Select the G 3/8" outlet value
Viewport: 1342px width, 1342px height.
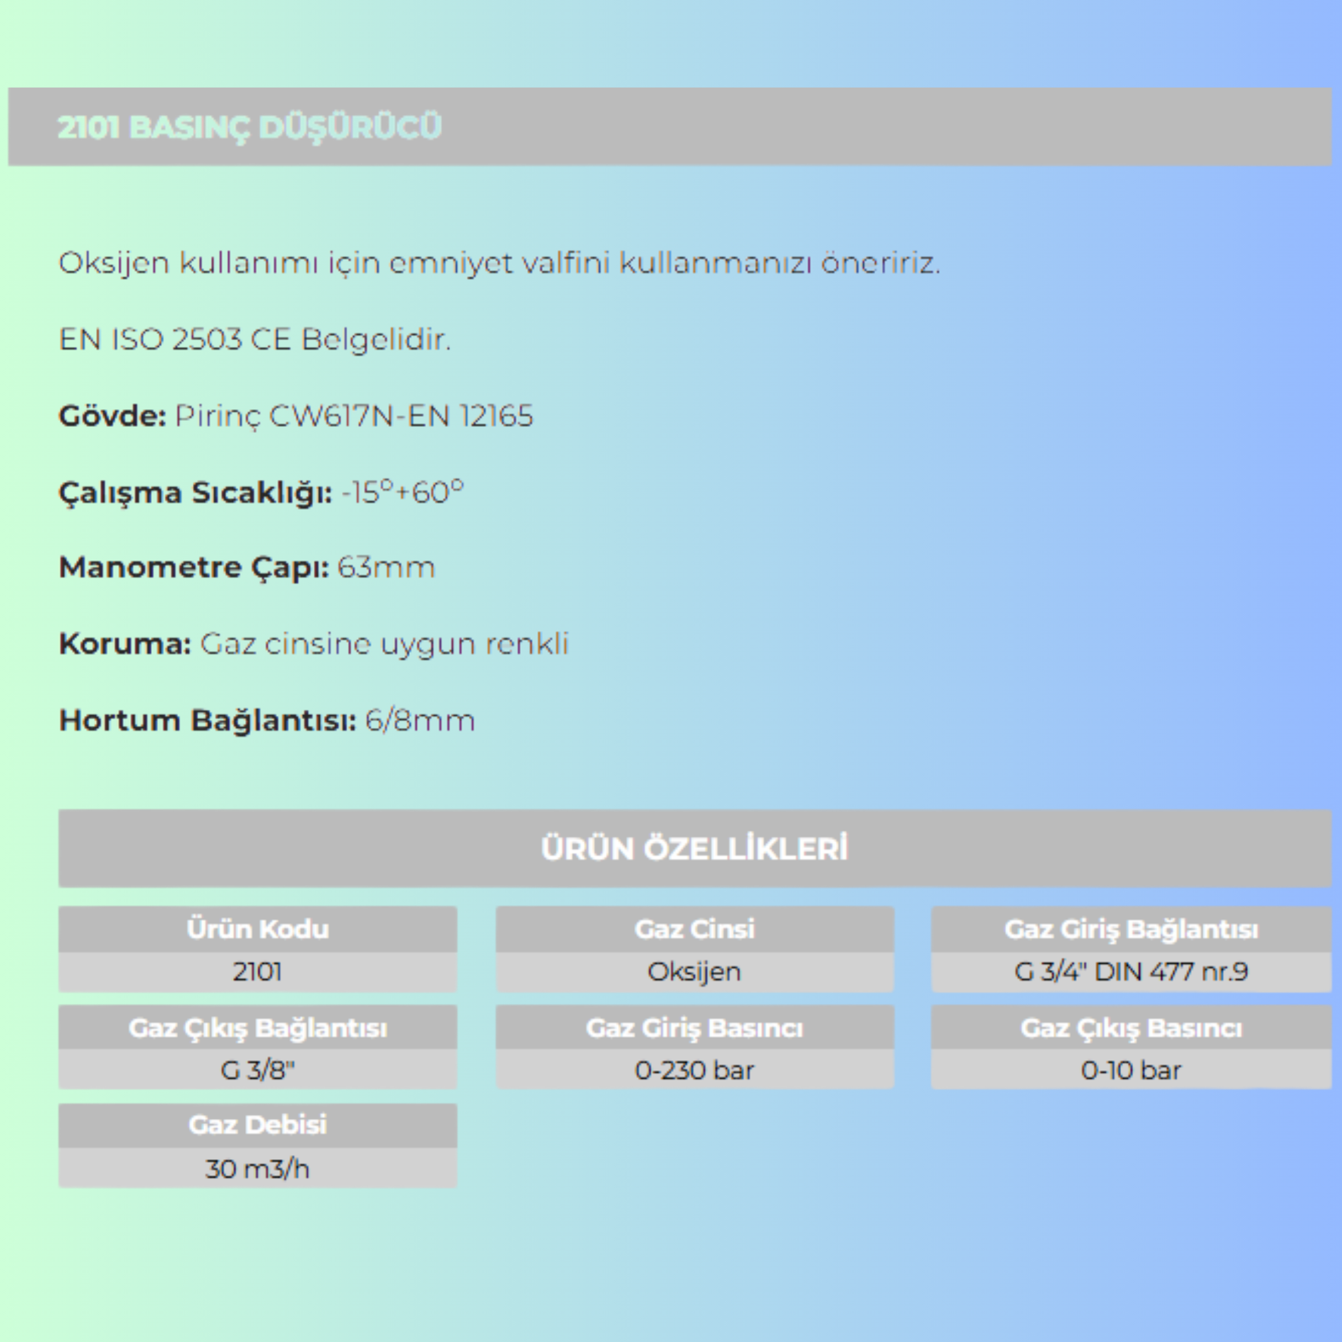258,1070
